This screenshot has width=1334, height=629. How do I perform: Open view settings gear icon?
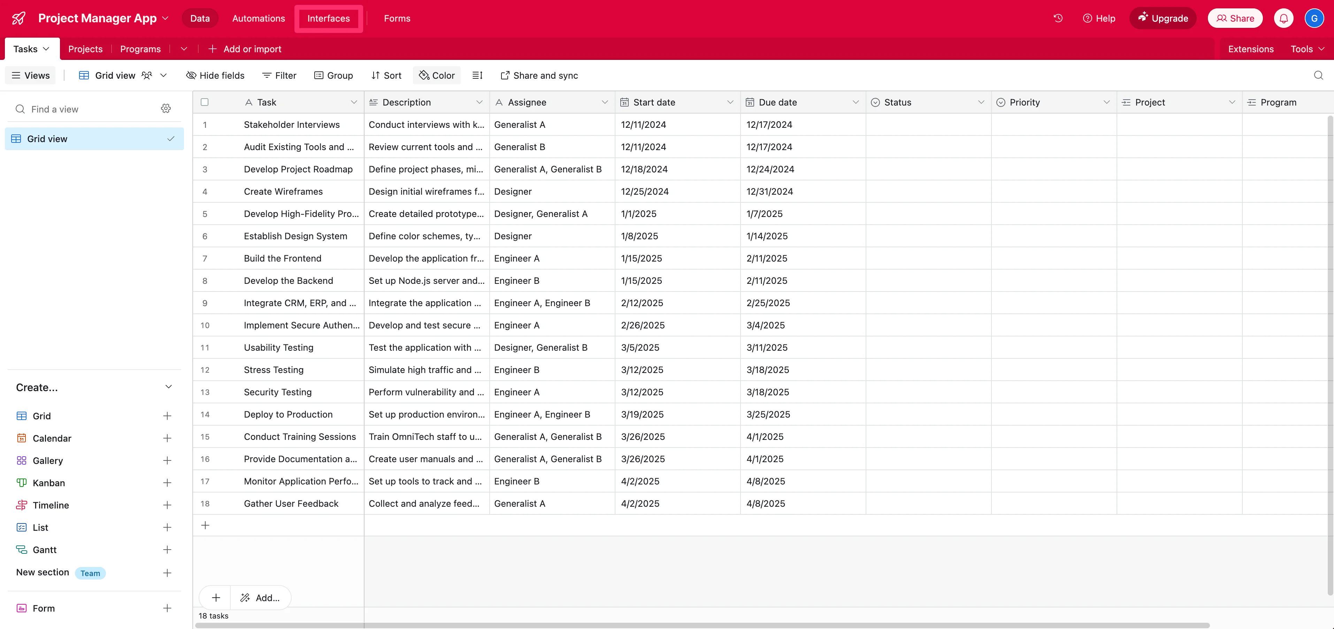(x=166, y=109)
